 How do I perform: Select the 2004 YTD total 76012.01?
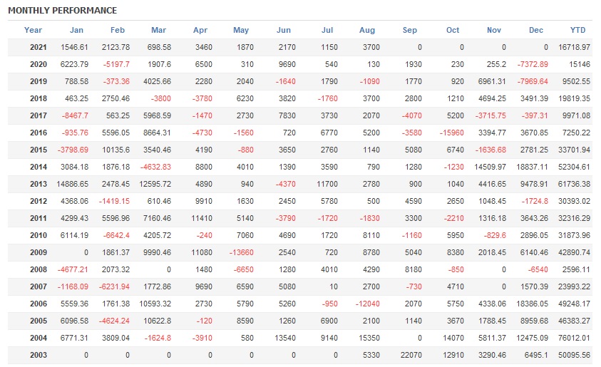pos(575,338)
